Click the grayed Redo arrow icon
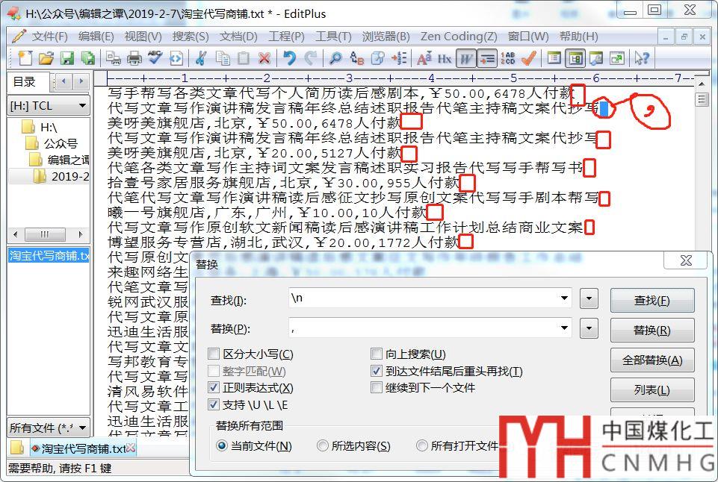The height and width of the screenshot is (482, 718). (311, 58)
